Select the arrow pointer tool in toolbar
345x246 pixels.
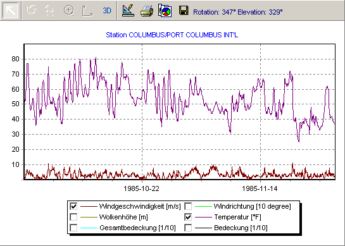(x=10, y=10)
